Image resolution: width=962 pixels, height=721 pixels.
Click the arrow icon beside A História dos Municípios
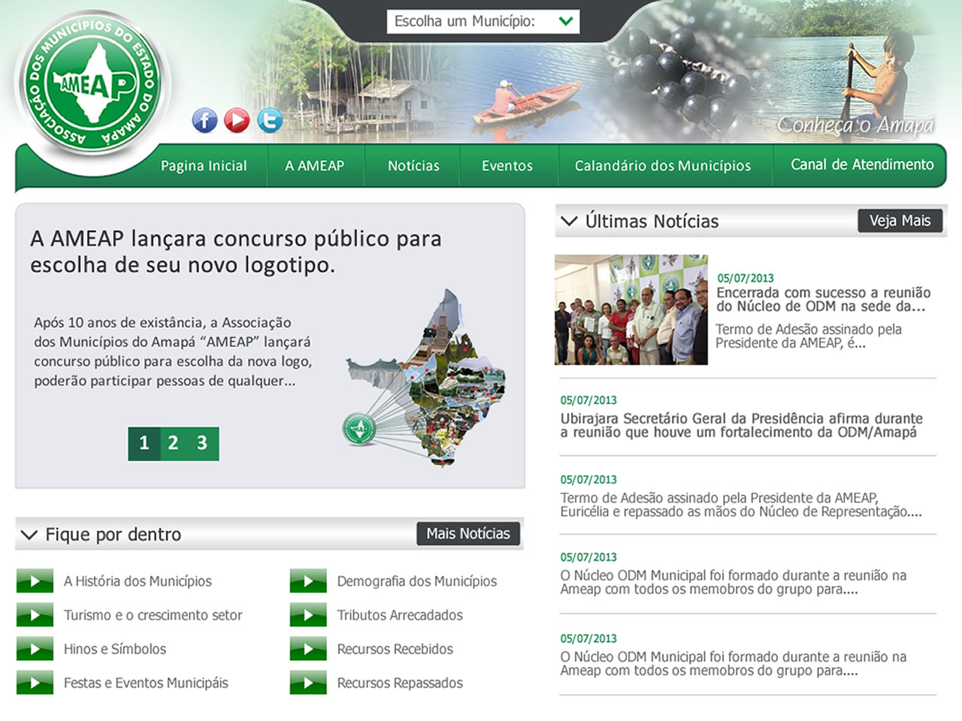point(35,581)
